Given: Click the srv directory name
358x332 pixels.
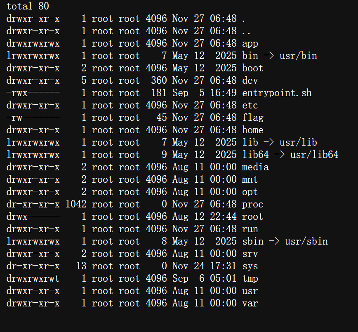Looking at the screenshot, I should pyautogui.click(x=250, y=254).
